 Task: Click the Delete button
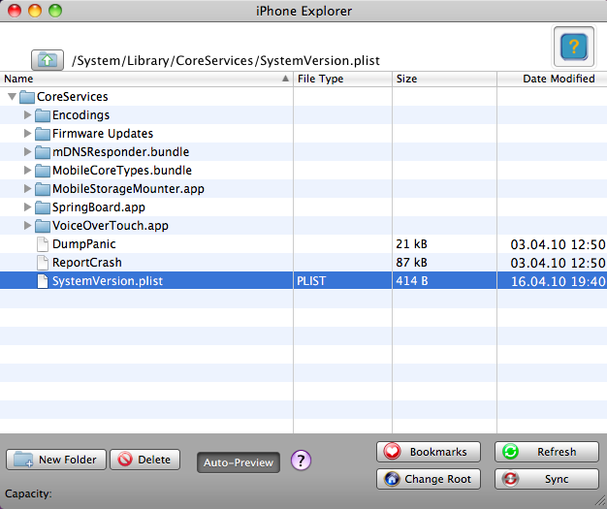coord(145,460)
